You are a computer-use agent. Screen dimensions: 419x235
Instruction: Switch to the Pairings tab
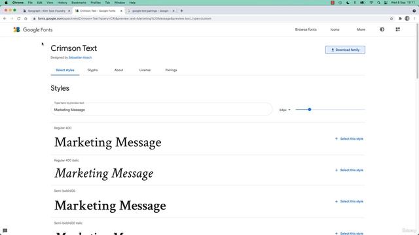click(x=171, y=70)
